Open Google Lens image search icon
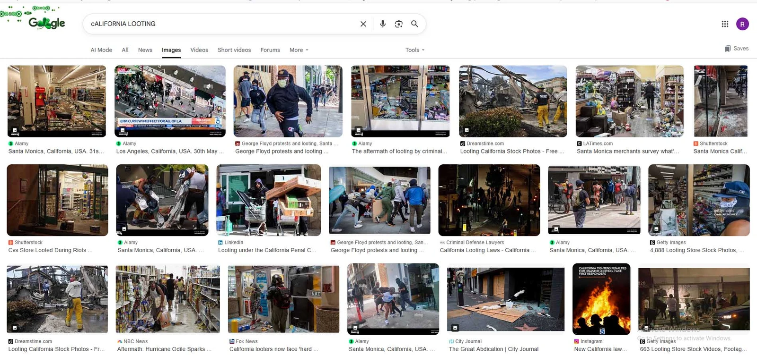The image size is (757, 355). (399, 24)
